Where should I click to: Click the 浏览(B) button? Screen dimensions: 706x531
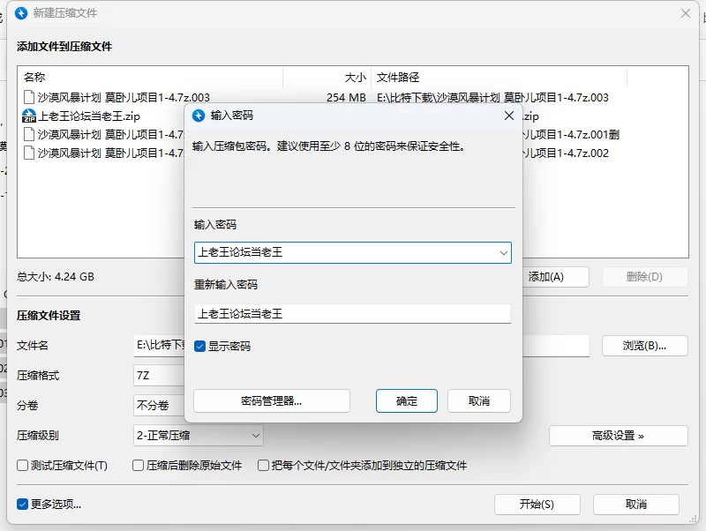click(644, 346)
